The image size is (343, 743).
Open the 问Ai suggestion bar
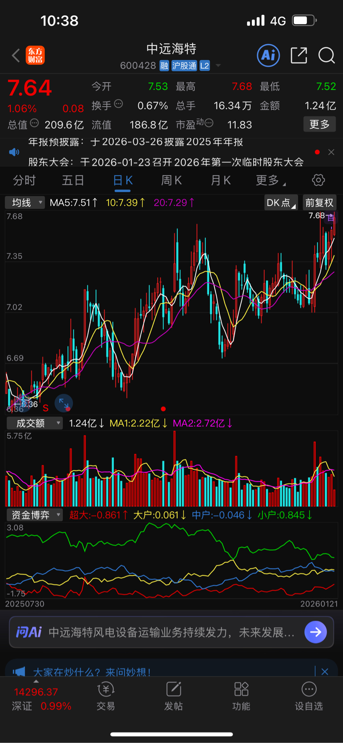coord(171,632)
